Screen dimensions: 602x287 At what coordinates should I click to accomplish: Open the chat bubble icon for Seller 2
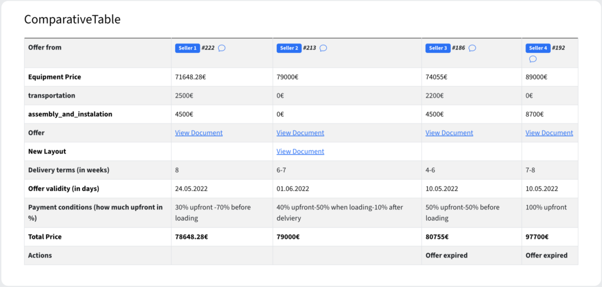coord(323,48)
